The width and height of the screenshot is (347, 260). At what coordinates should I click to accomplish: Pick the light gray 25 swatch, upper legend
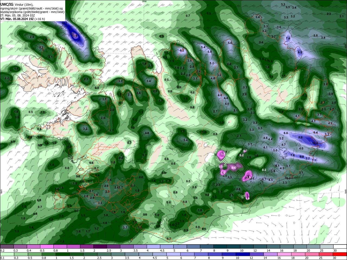click(x=327, y=247)
